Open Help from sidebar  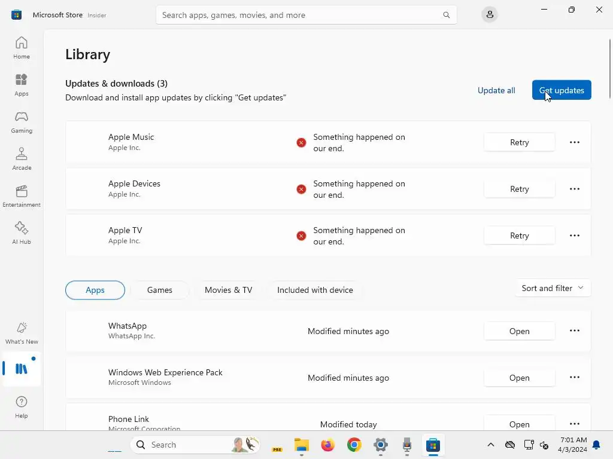22,408
